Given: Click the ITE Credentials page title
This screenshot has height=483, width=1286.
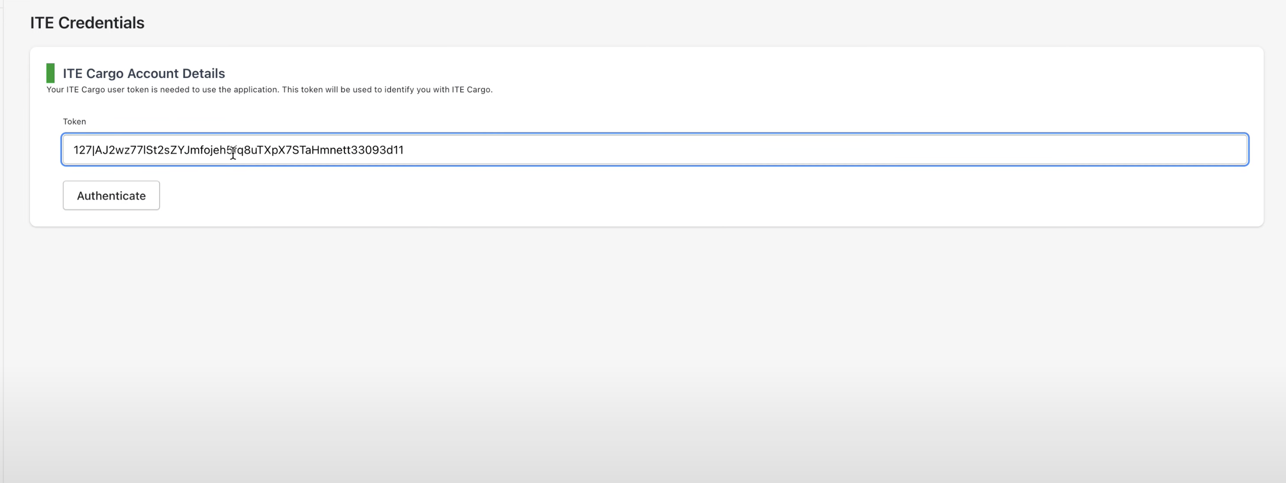Looking at the screenshot, I should click(87, 23).
